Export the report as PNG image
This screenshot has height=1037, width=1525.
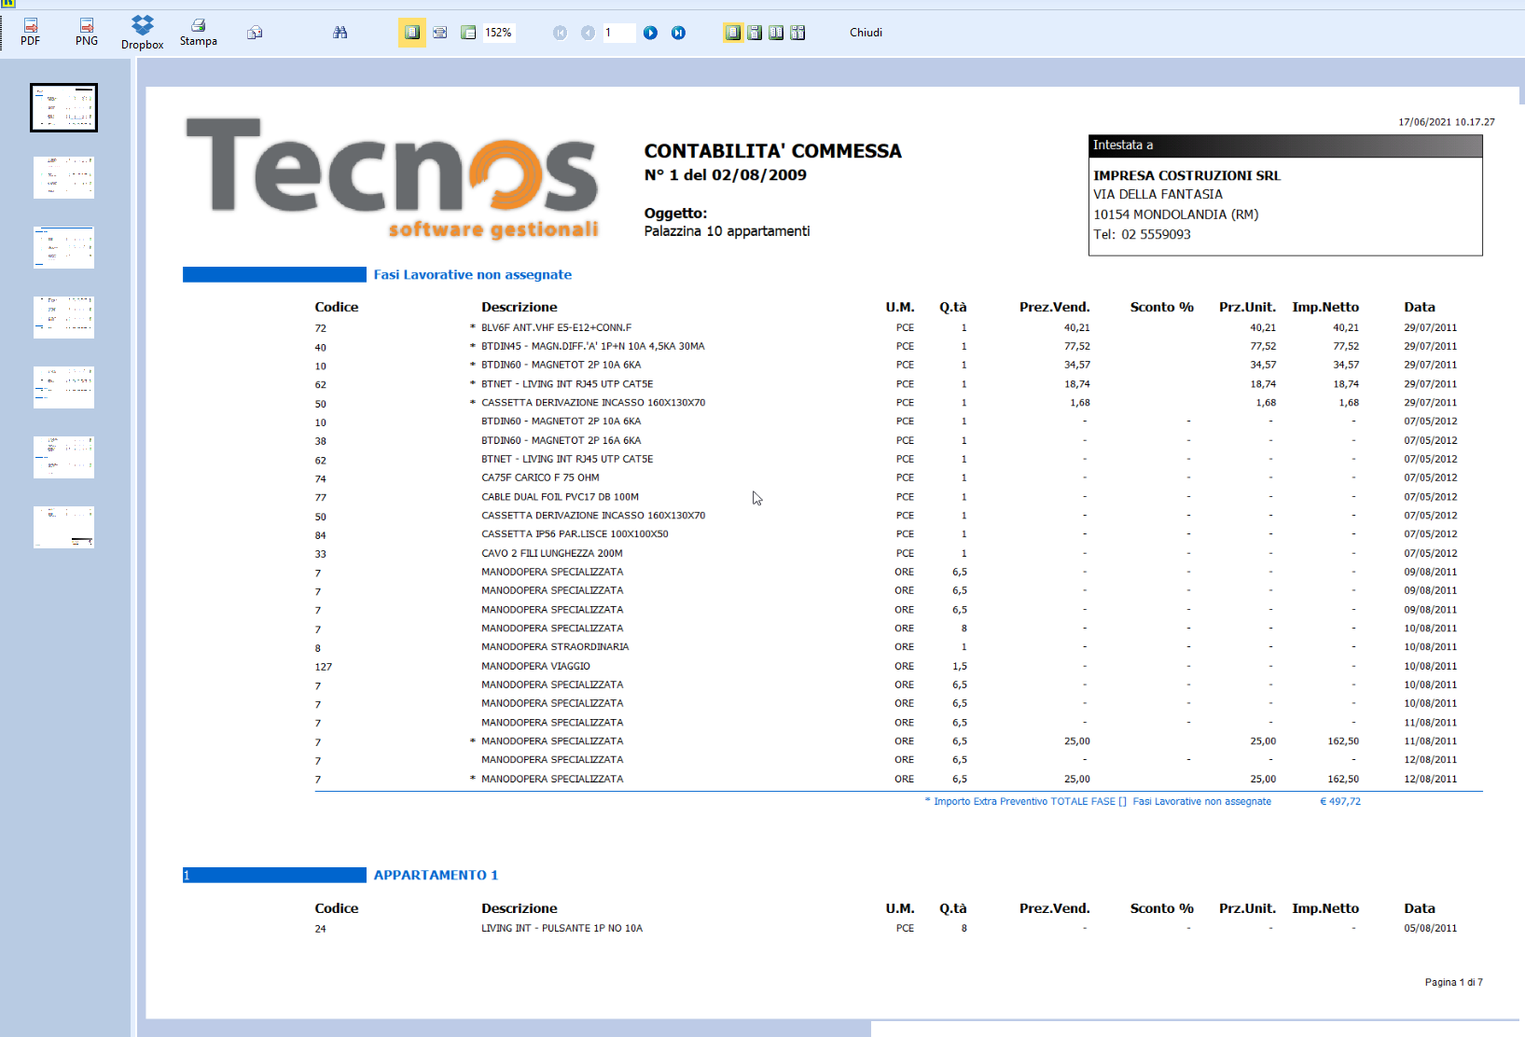click(87, 32)
